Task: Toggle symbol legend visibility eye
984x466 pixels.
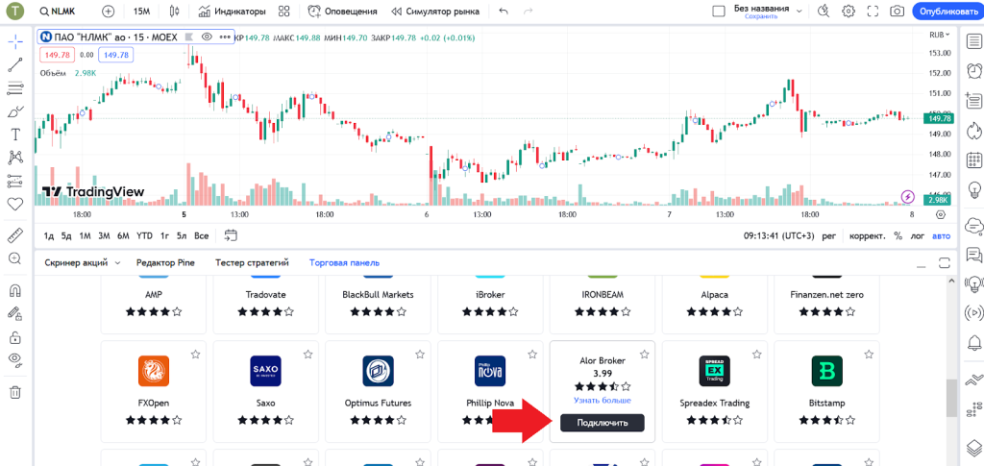Action: [x=207, y=37]
